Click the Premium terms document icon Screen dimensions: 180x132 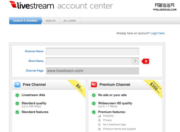coord(99,129)
